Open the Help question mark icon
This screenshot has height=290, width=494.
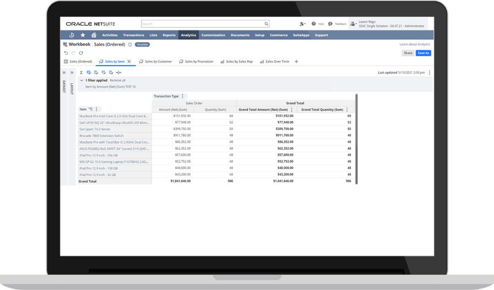point(313,24)
